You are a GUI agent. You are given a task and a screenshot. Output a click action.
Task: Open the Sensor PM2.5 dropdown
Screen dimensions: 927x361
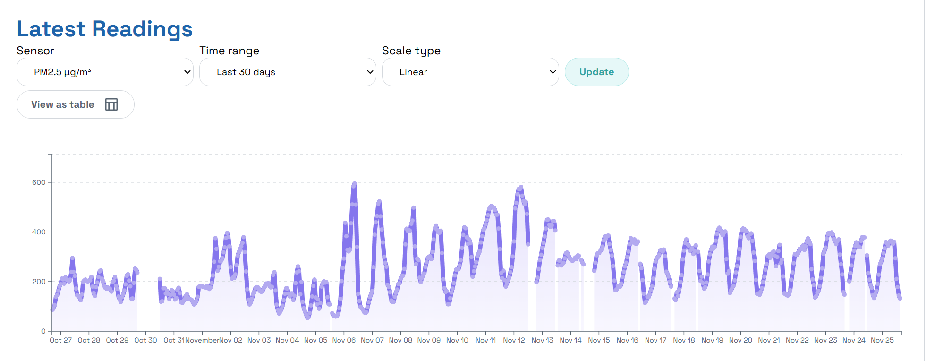(x=105, y=72)
